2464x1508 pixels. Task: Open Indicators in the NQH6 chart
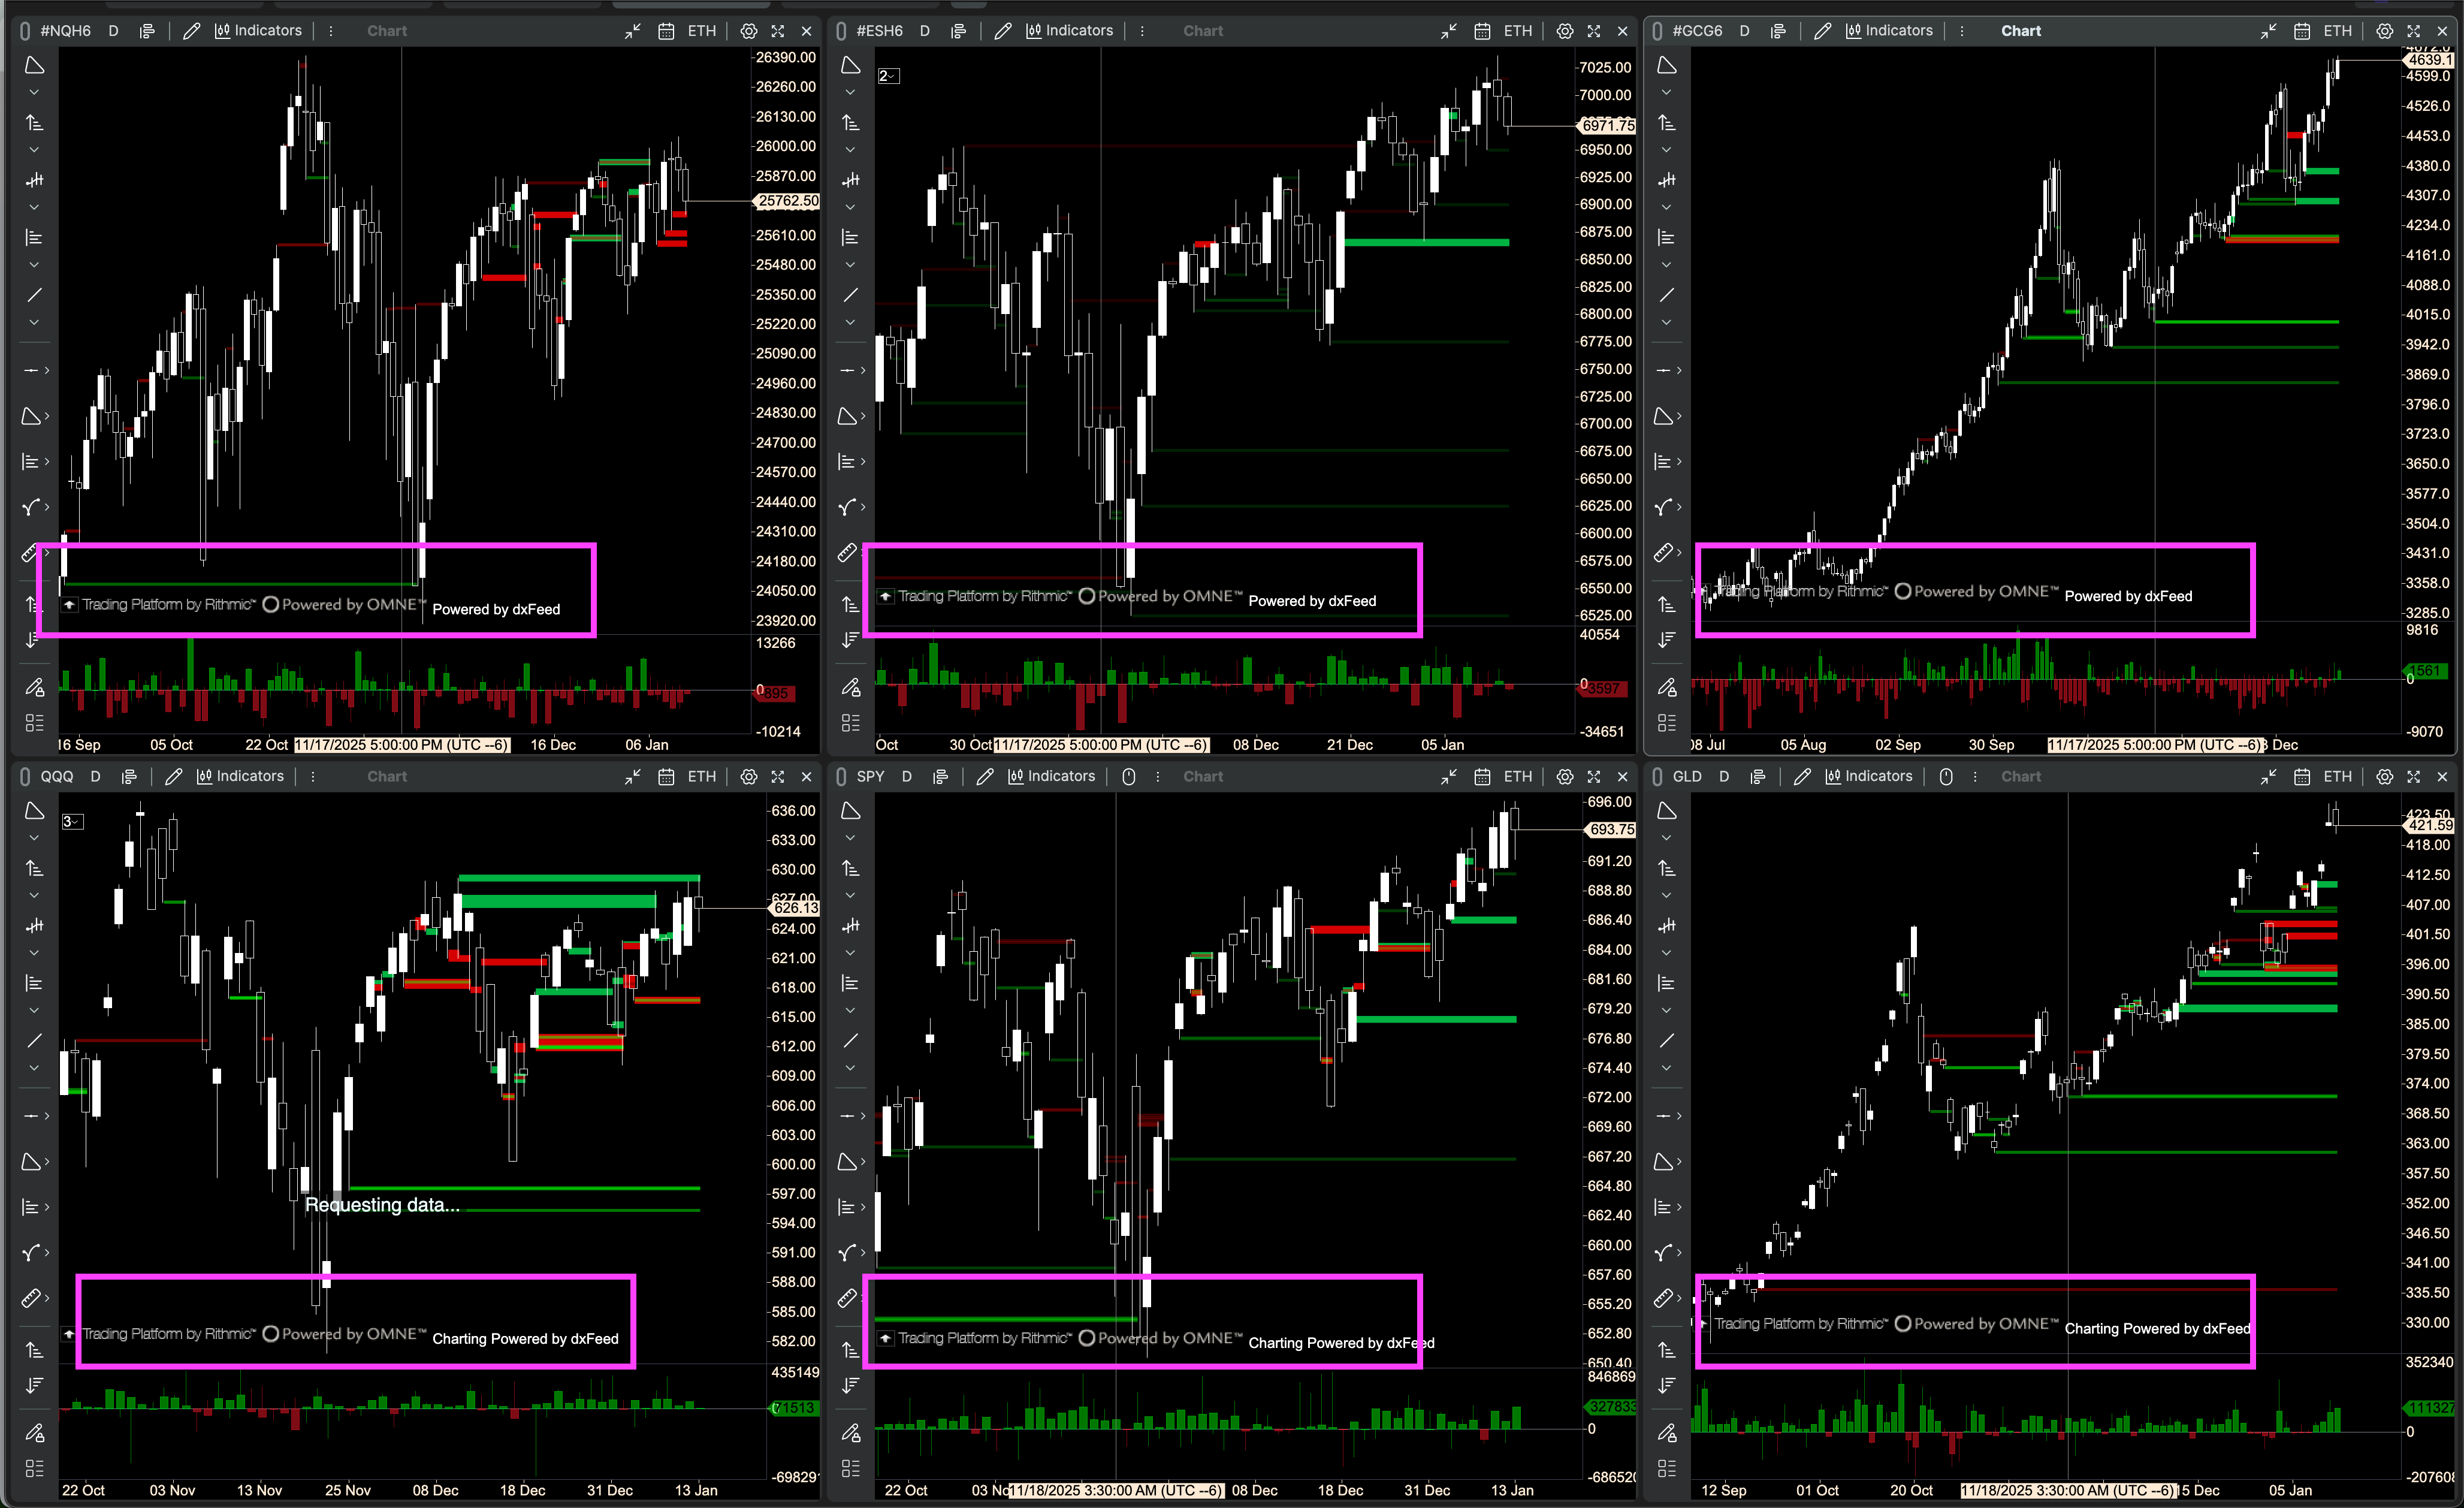(x=258, y=31)
